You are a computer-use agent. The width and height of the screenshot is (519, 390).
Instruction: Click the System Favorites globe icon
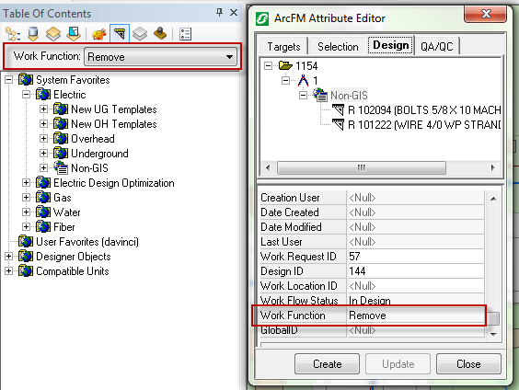pyautogui.click(x=26, y=80)
